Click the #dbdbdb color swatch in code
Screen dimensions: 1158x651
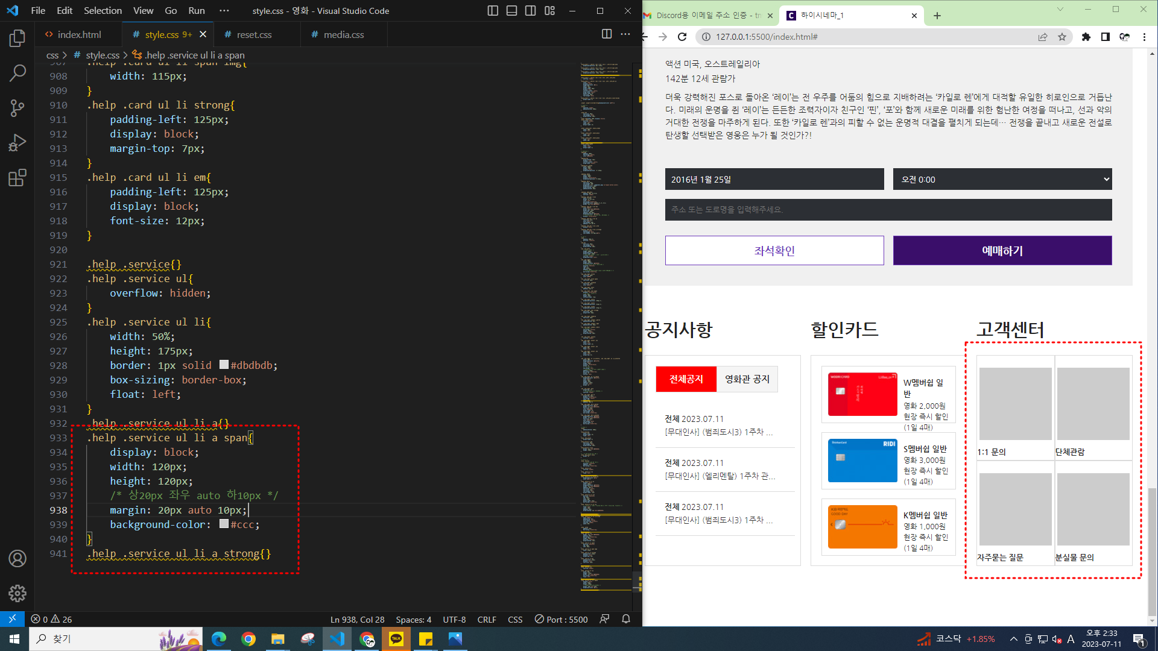click(x=224, y=365)
